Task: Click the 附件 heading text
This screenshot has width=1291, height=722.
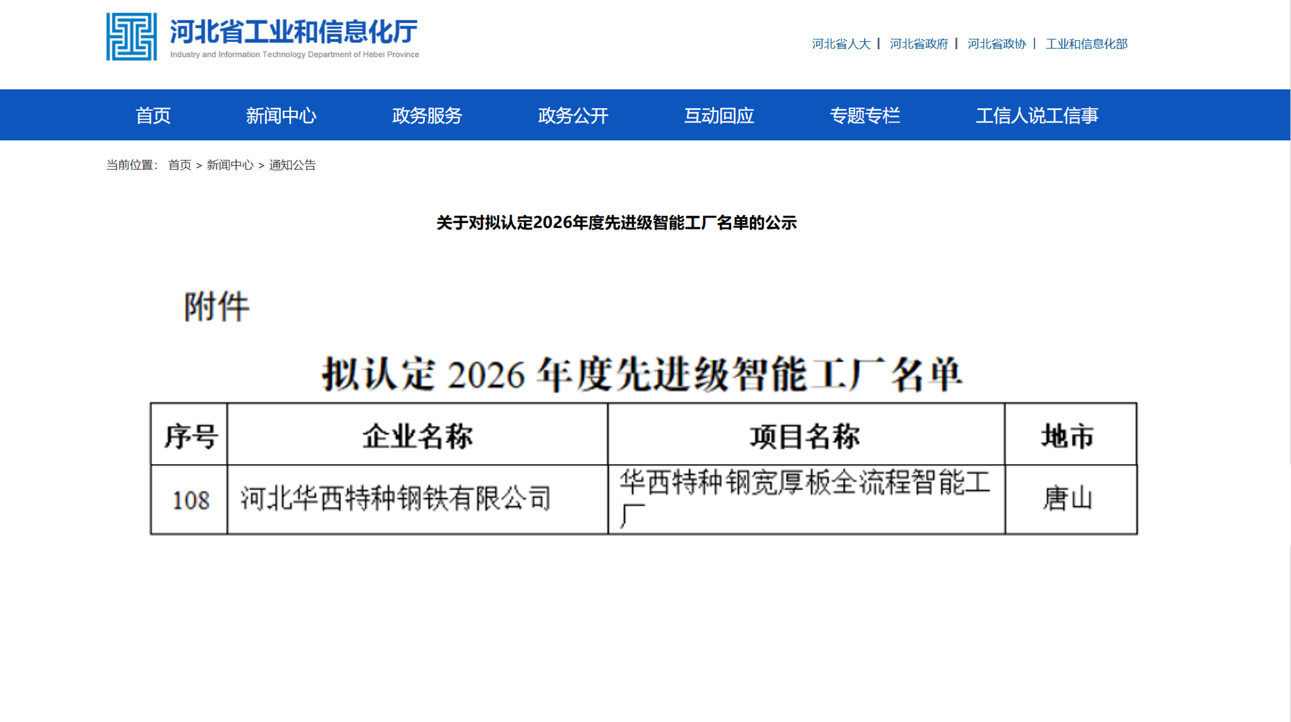Action: pos(216,306)
